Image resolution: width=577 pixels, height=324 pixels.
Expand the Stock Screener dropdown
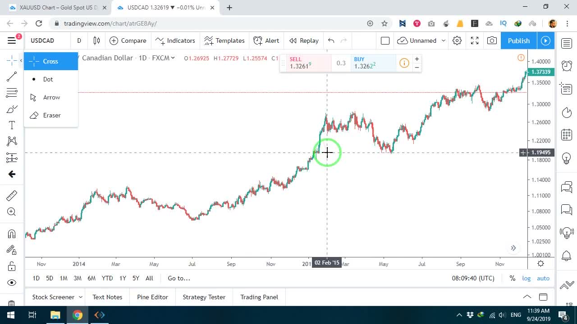81,297
